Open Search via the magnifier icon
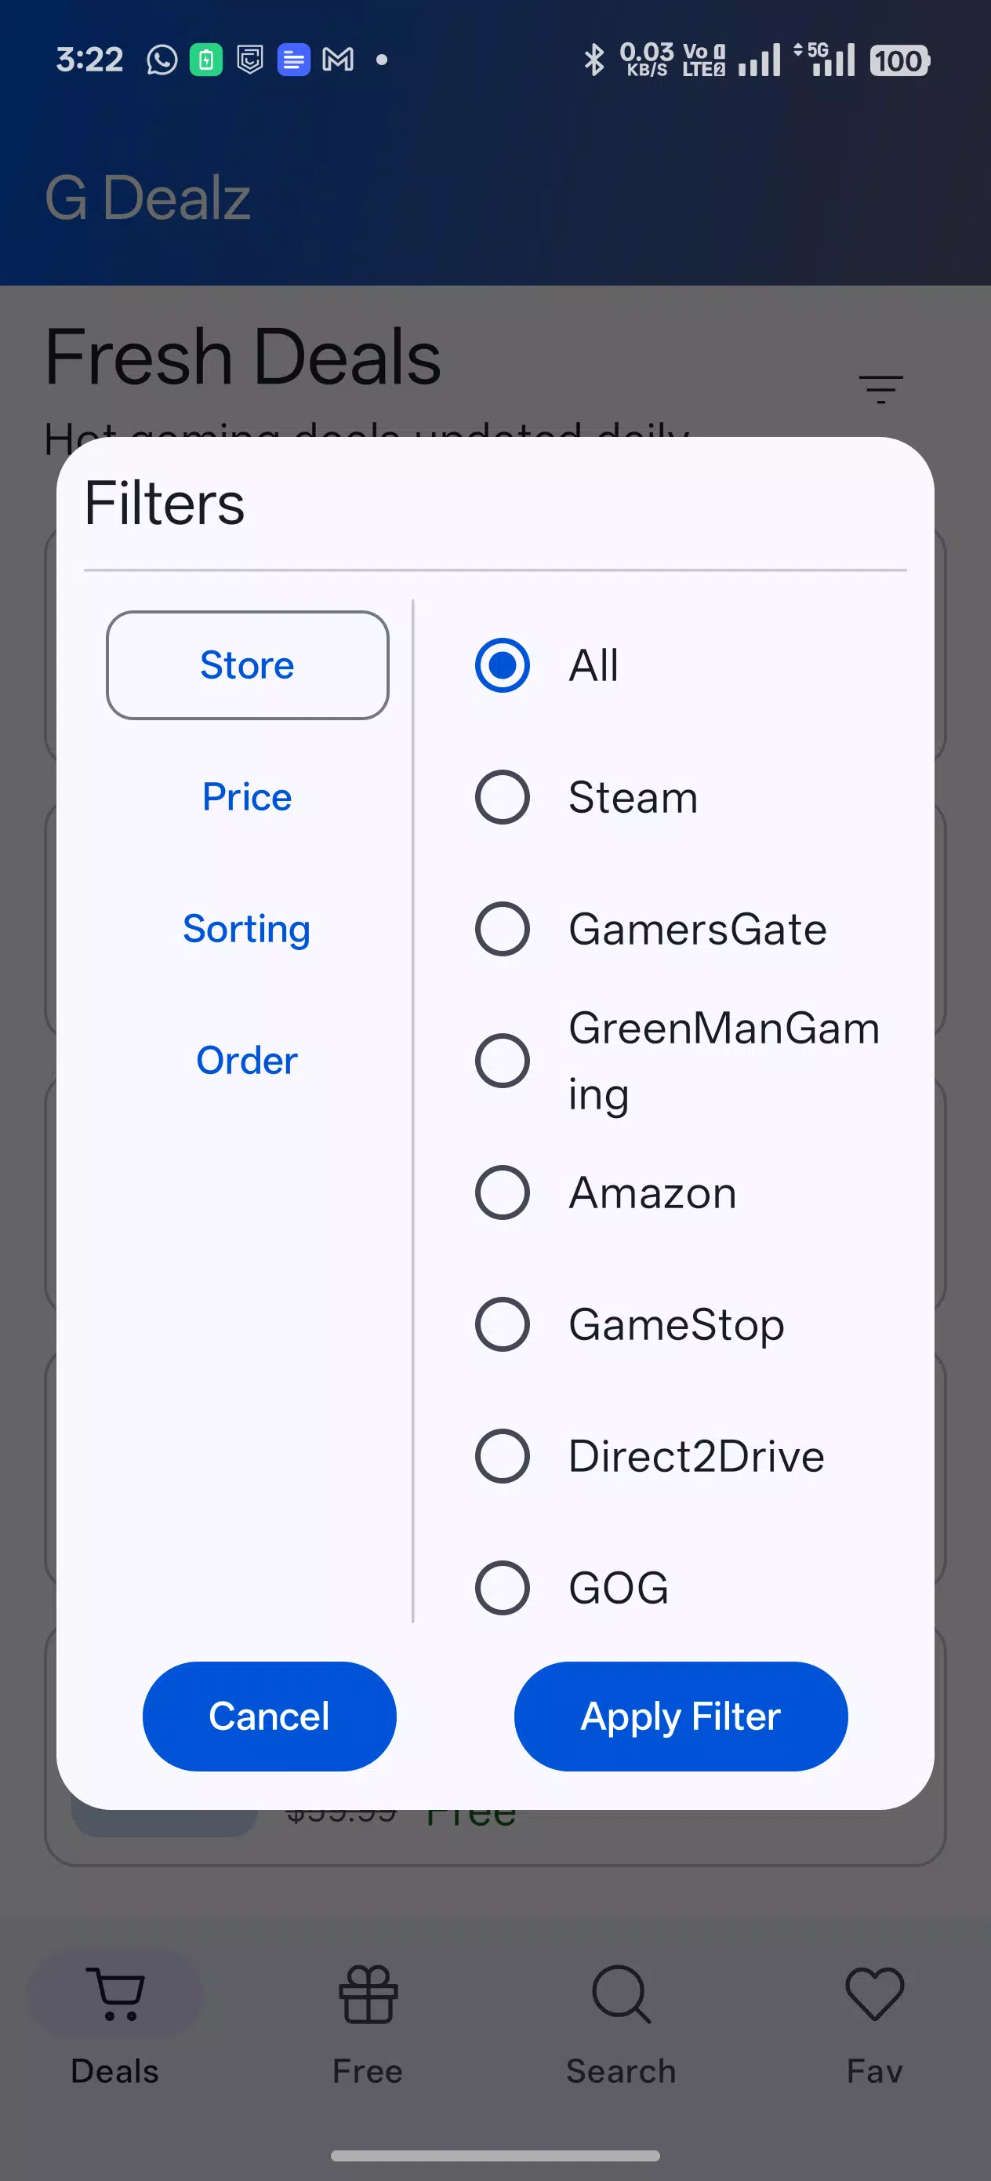Screen dimensions: 991x2181 (620, 1995)
